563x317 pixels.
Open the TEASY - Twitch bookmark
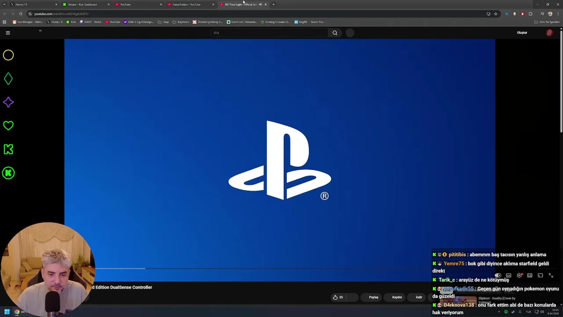pos(91,22)
